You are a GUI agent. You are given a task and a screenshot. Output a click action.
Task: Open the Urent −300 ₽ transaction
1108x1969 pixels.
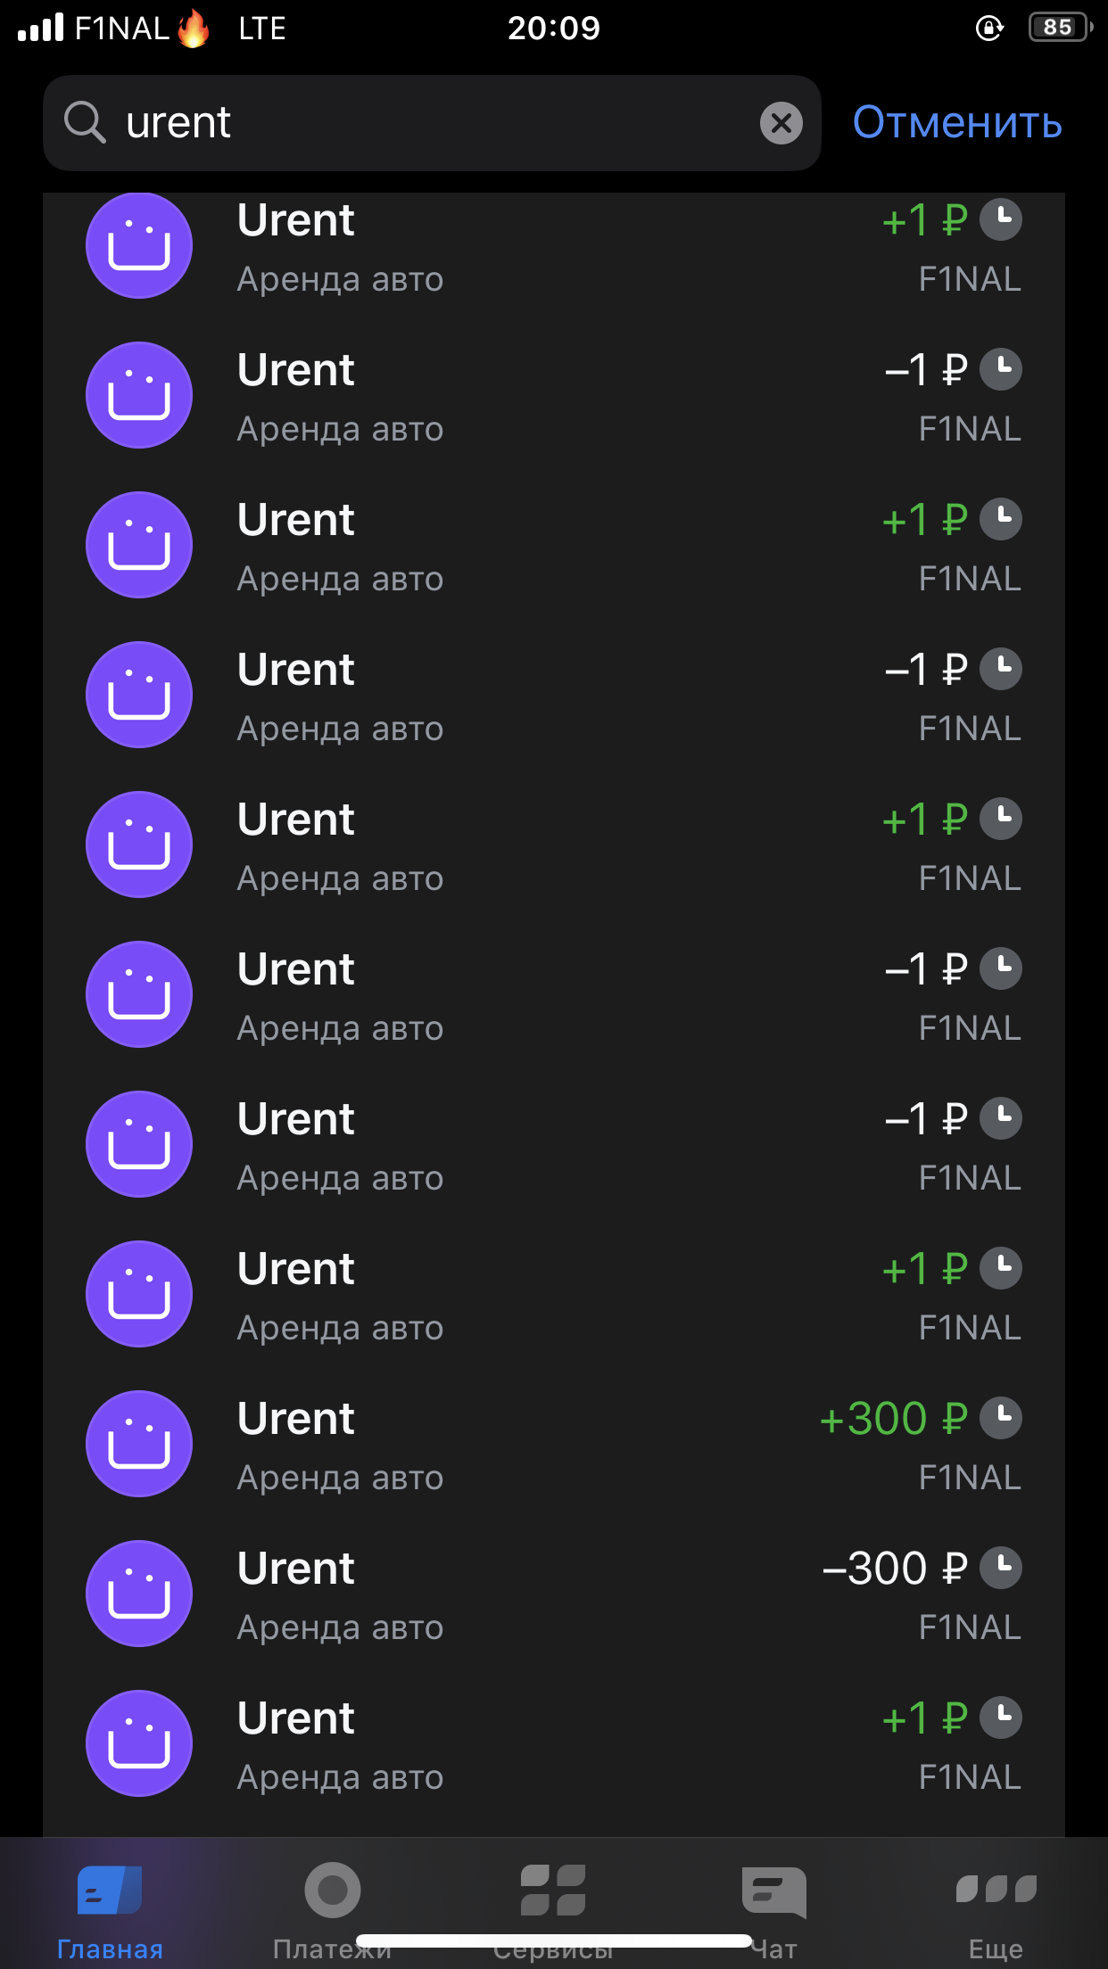(554, 1594)
